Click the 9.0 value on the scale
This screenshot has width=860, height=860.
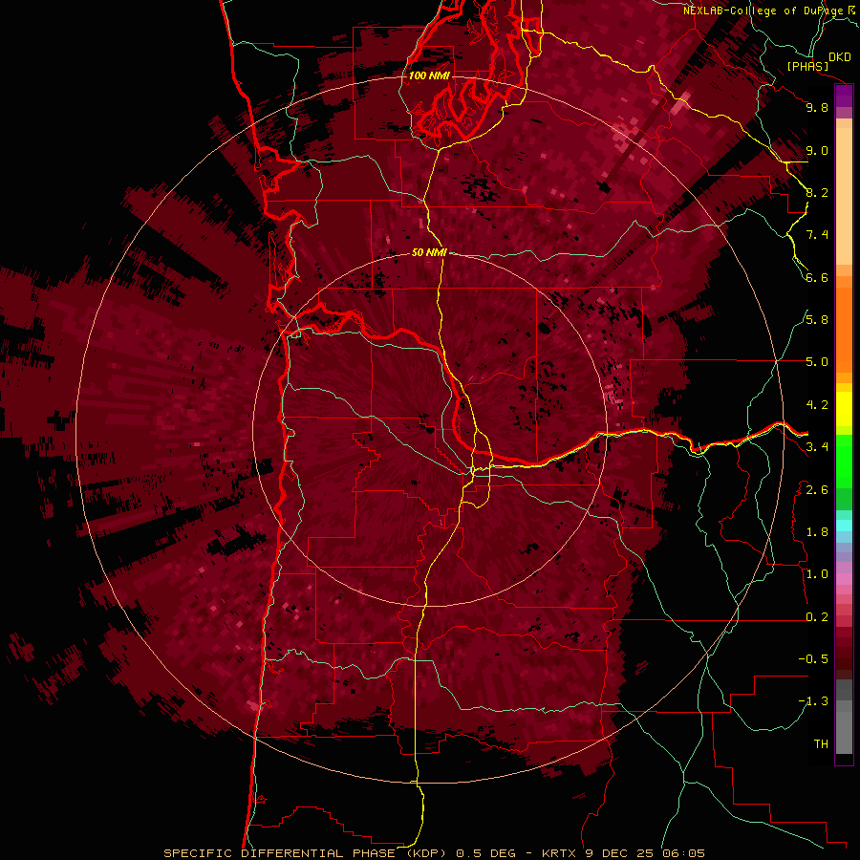click(x=817, y=150)
